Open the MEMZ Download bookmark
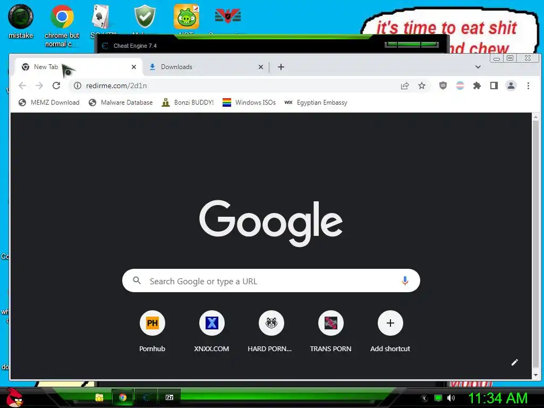The width and height of the screenshot is (544, 408). (49, 103)
